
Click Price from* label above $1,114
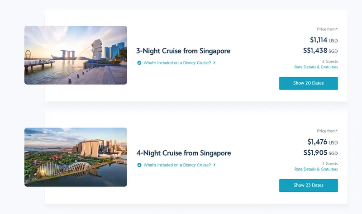tap(327, 29)
